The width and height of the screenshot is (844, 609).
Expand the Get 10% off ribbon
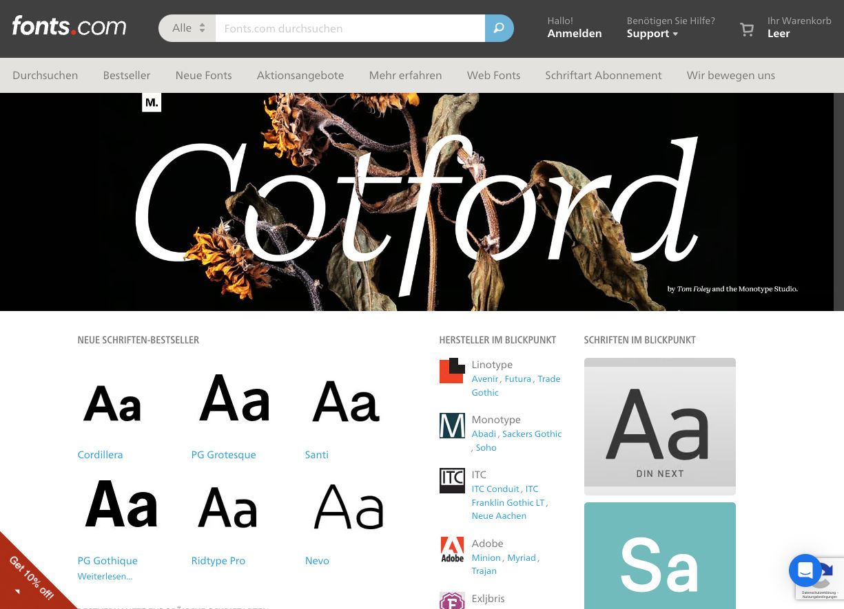click(31, 578)
